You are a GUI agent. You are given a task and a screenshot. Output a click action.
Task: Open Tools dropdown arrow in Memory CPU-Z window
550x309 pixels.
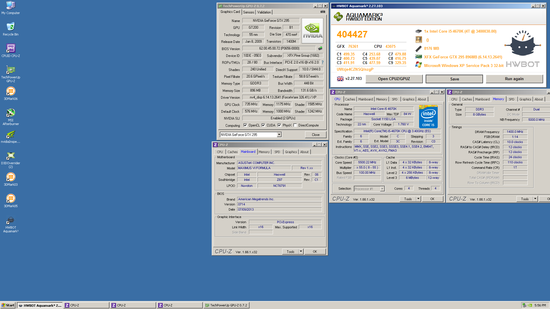[535, 199]
